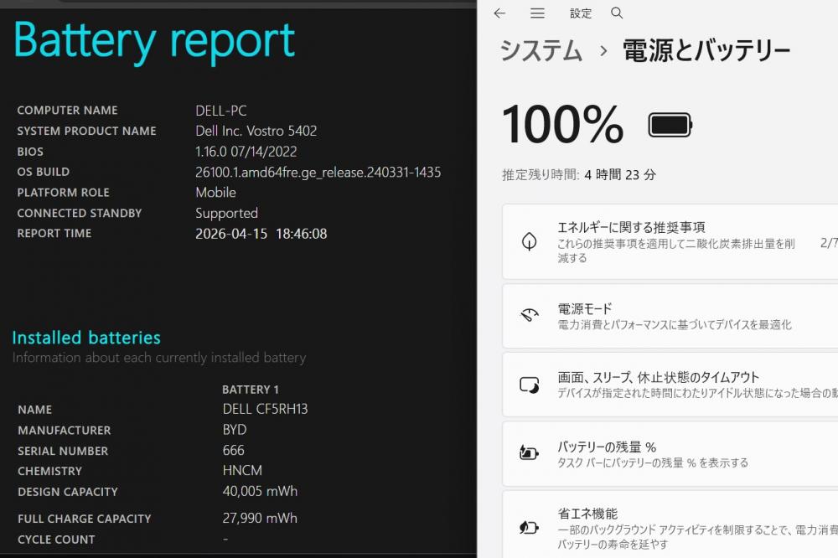This screenshot has width=838, height=558.
Task: Click the screen and sleep timeout icon
Action: coord(530,385)
